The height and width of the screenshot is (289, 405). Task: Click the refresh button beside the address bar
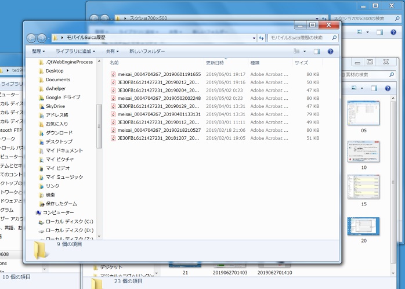pos(261,38)
